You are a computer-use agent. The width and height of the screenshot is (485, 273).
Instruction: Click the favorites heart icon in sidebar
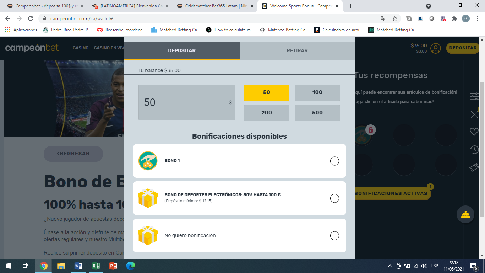click(x=474, y=132)
